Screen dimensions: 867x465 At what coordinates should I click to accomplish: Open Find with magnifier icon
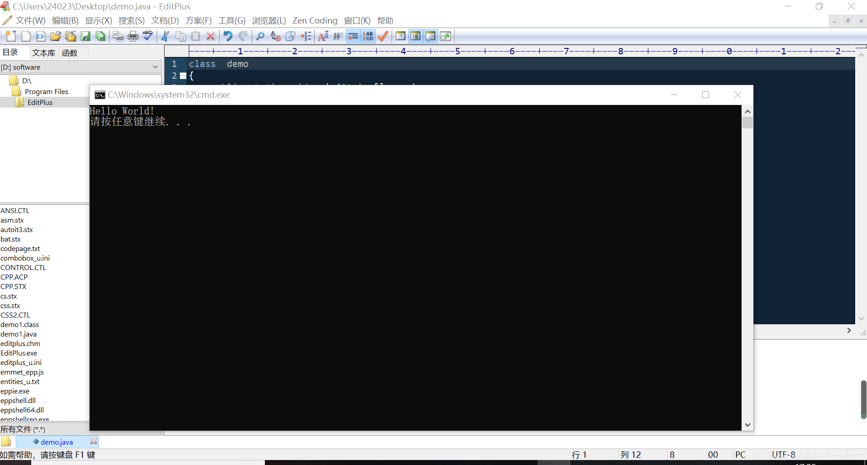click(x=260, y=36)
